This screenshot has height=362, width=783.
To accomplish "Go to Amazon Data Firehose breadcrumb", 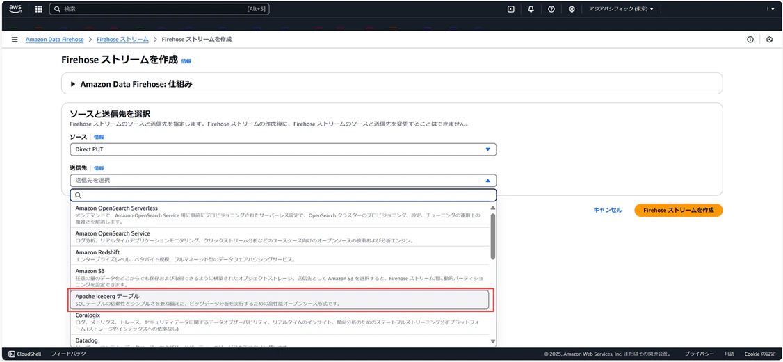I will click(55, 39).
